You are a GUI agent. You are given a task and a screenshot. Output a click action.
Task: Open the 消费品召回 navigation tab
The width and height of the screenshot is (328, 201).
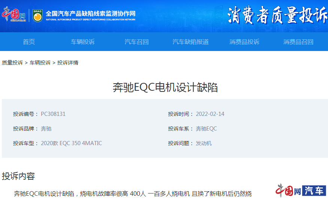click(x=298, y=42)
